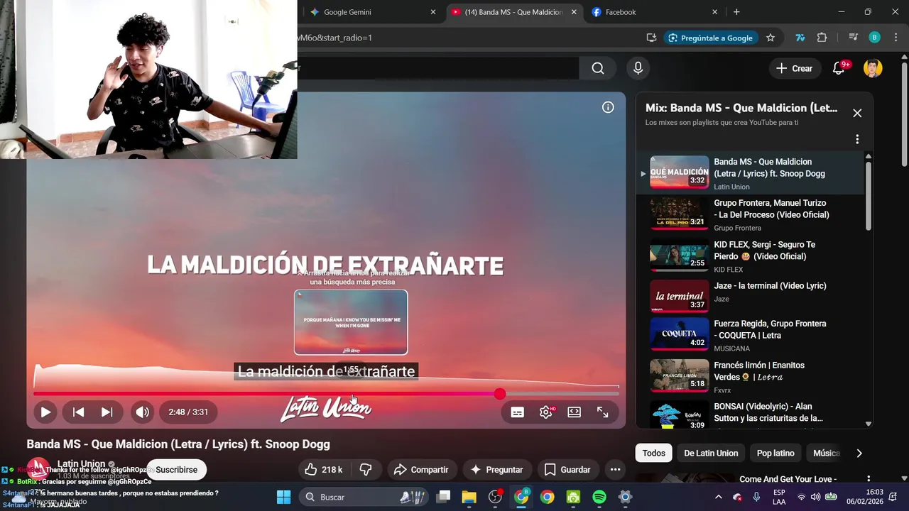Open the video player settings gear

coord(546,412)
